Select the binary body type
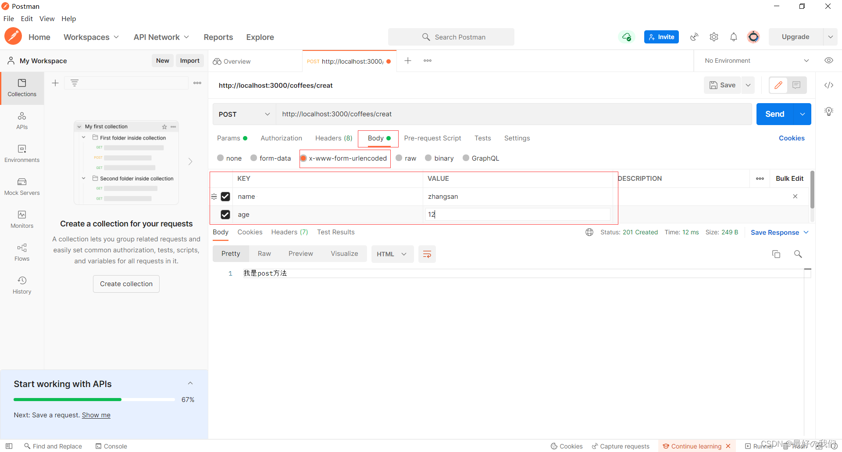The height and width of the screenshot is (452, 842). pyautogui.click(x=428, y=158)
